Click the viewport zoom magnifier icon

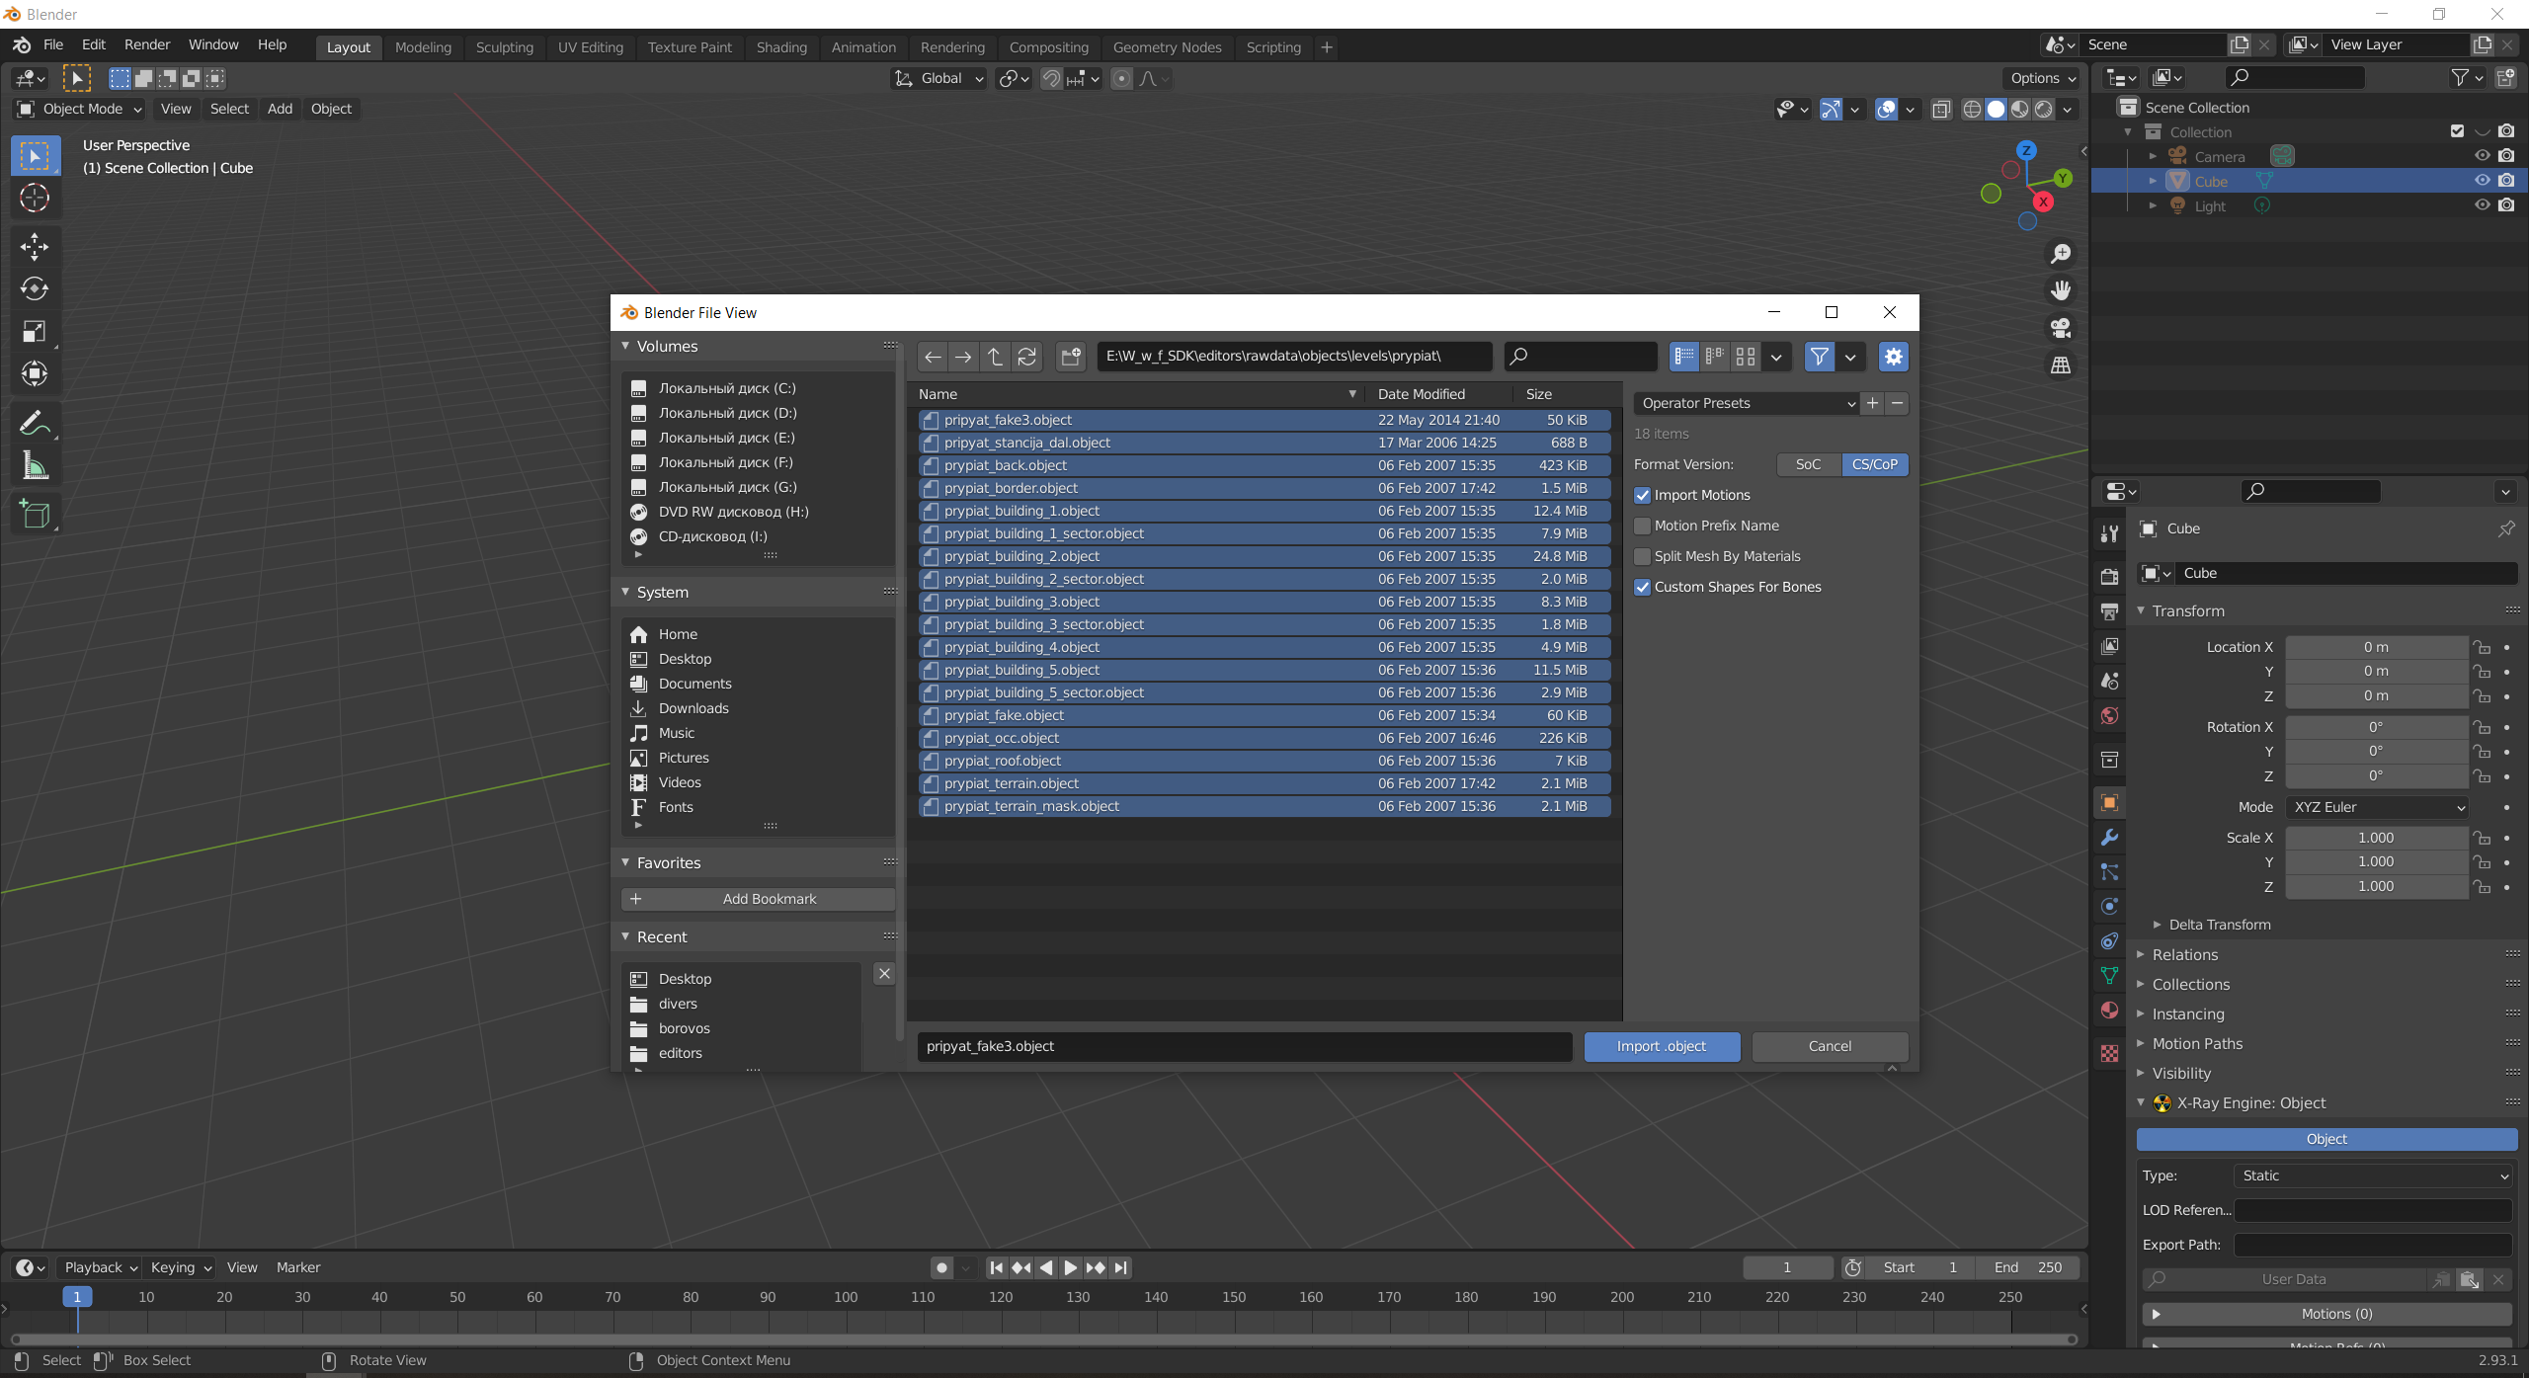click(x=2061, y=254)
